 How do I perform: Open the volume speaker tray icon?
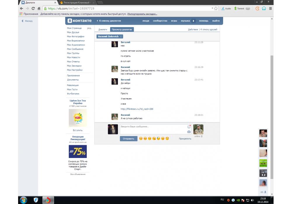(253, 200)
